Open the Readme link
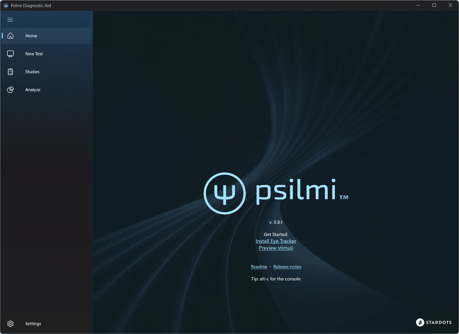 pos(259,267)
